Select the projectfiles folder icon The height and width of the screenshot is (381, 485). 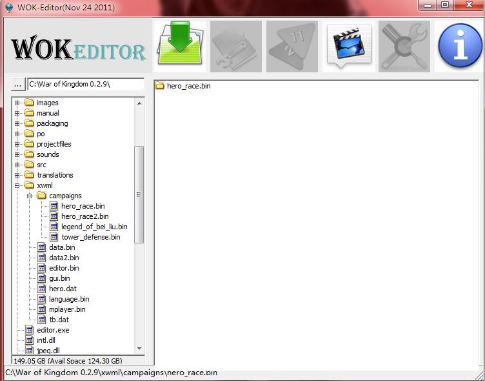click(30, 144)
